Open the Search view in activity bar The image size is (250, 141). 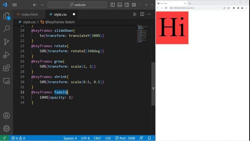click(7, 29)
